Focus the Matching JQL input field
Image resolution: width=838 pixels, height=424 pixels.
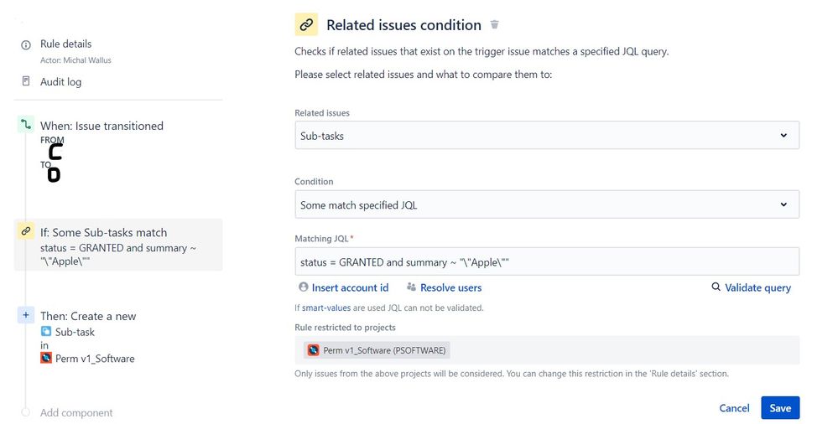click(x=547, y=261)
